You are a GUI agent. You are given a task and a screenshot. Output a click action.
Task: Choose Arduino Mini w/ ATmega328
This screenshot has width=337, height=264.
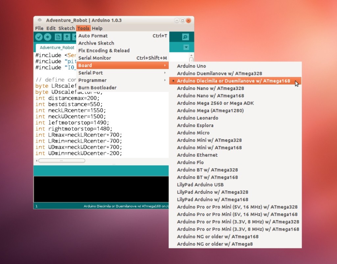(x=235, y=140)
